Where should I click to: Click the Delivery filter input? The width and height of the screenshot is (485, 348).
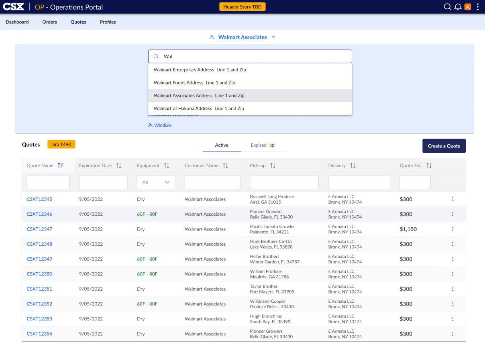[359, 182]
